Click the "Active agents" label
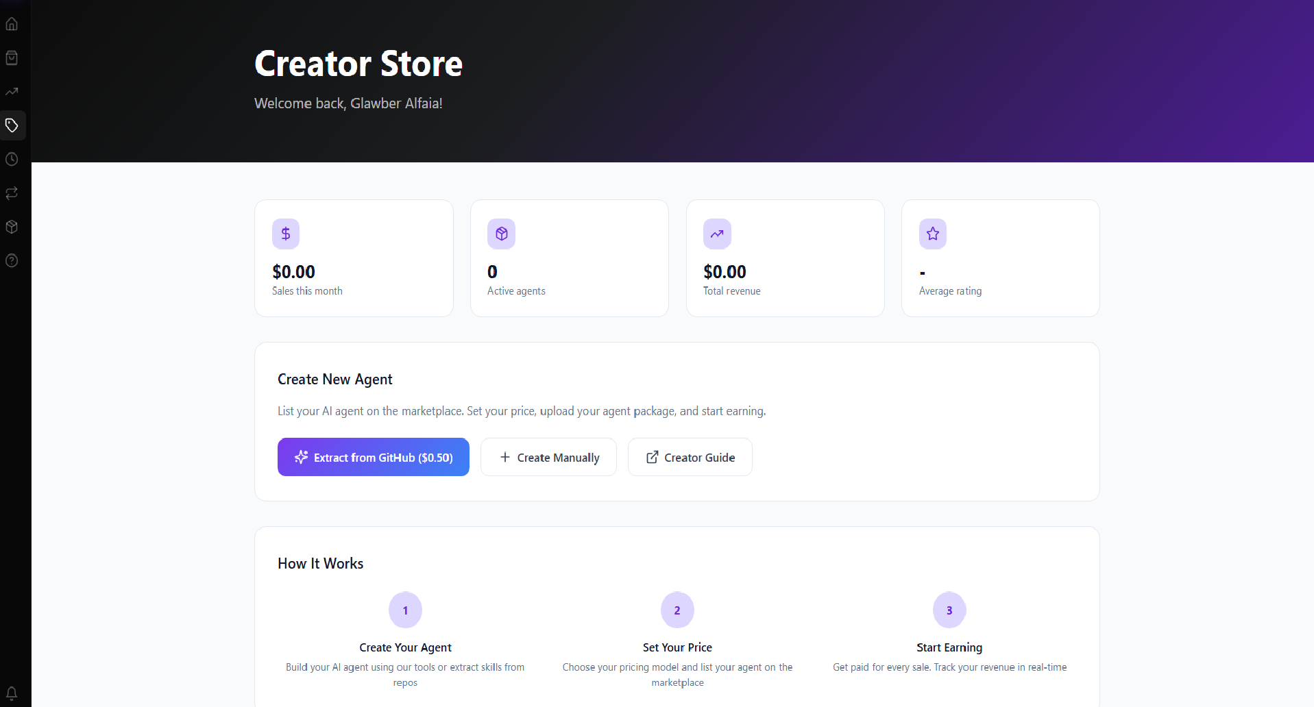 tap(516, 291)
